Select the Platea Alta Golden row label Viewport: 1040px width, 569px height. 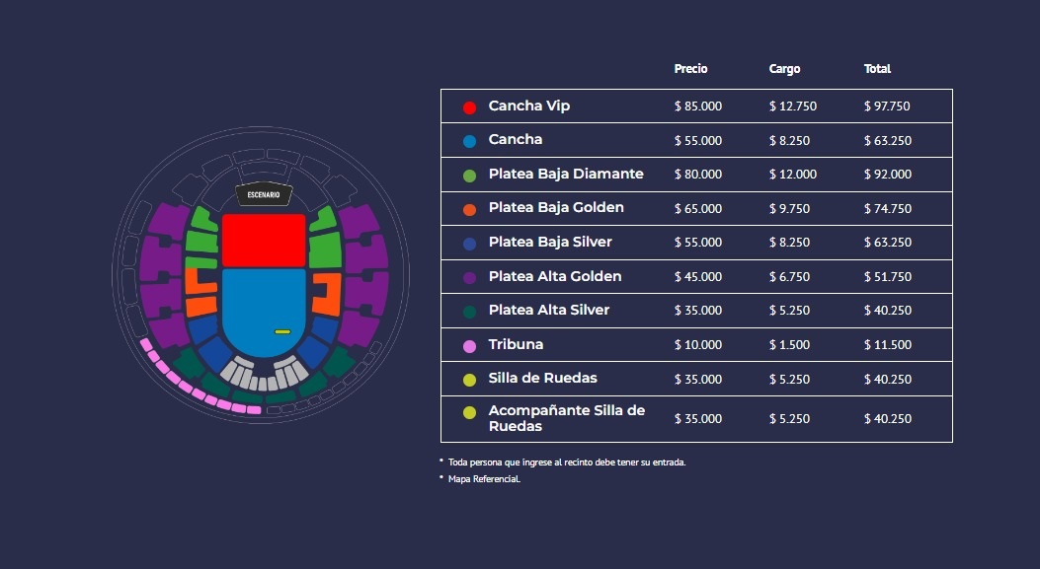tap(554, 276)
